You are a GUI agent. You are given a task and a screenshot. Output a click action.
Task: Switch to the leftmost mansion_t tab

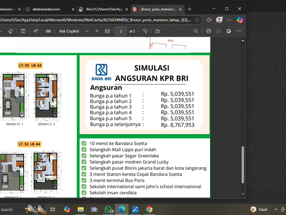8,9
